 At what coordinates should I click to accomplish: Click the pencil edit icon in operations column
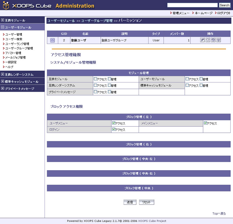(x=202, y=40)
